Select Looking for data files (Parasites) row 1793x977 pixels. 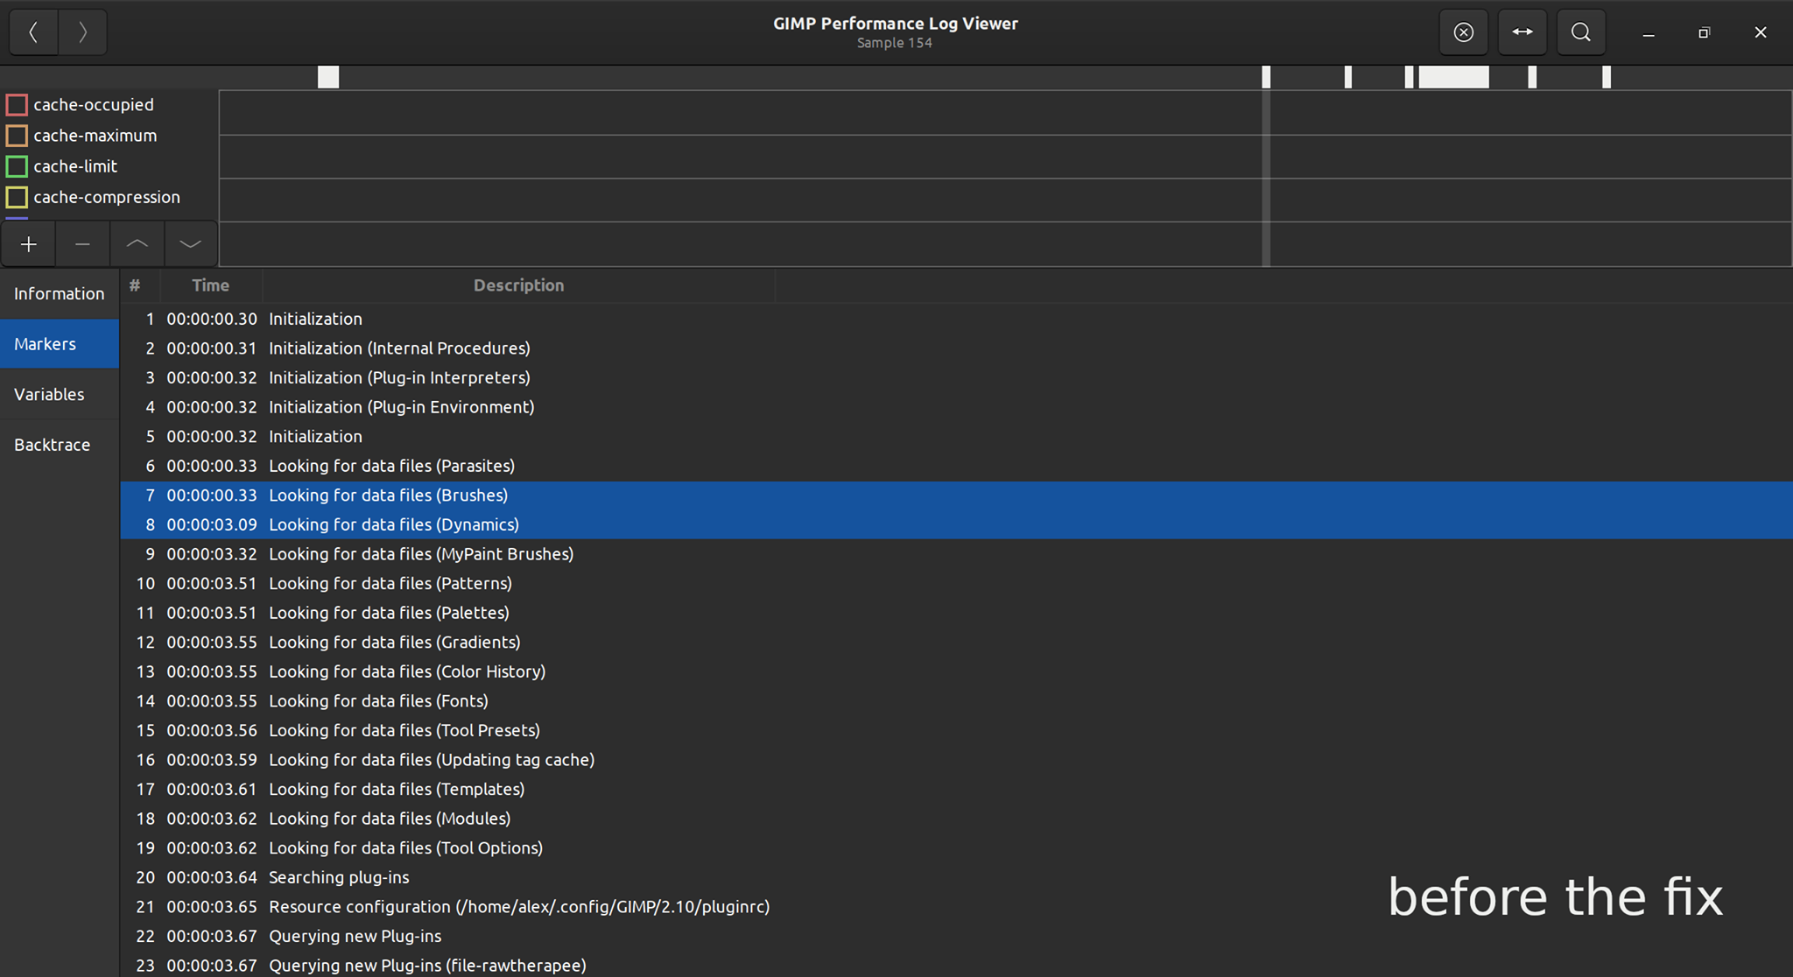click(956, 466)
